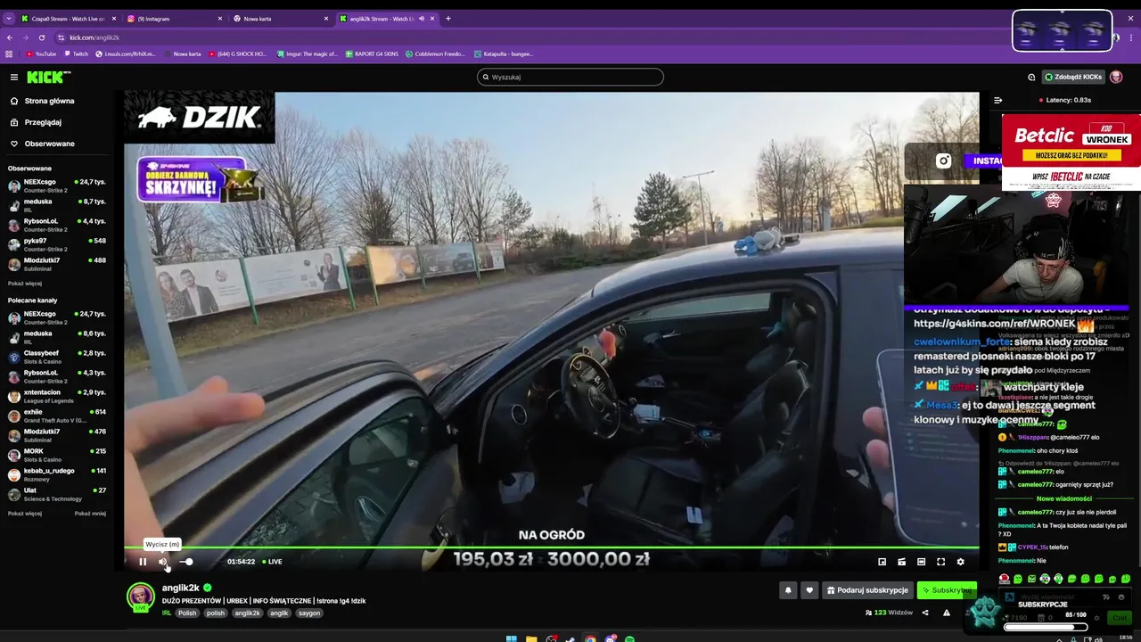Click the green Subskrybuj button

tap(947, 590)
